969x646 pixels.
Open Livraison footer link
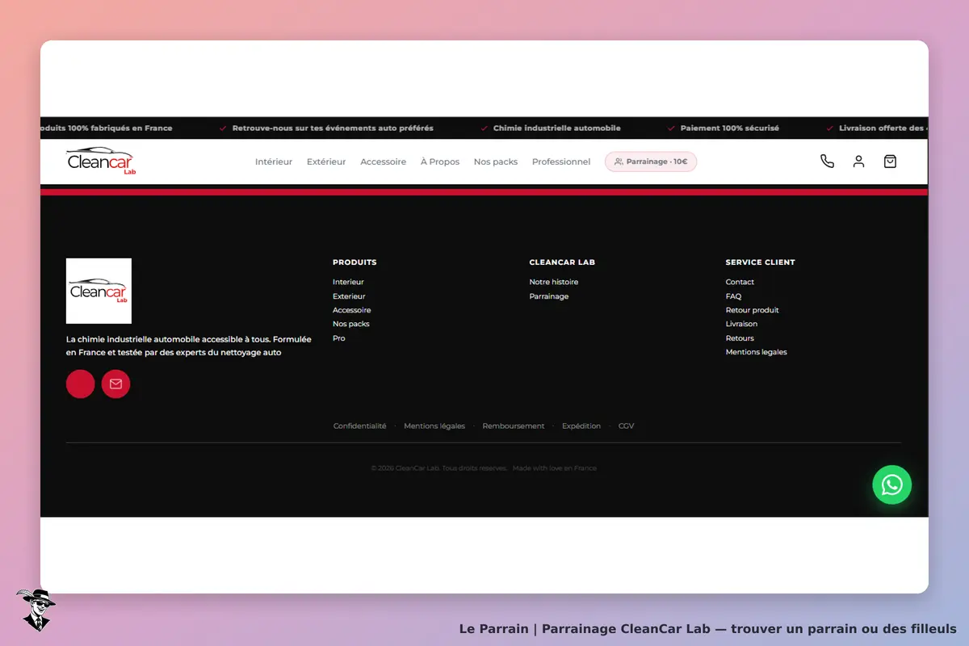click(x=741, y=324)
